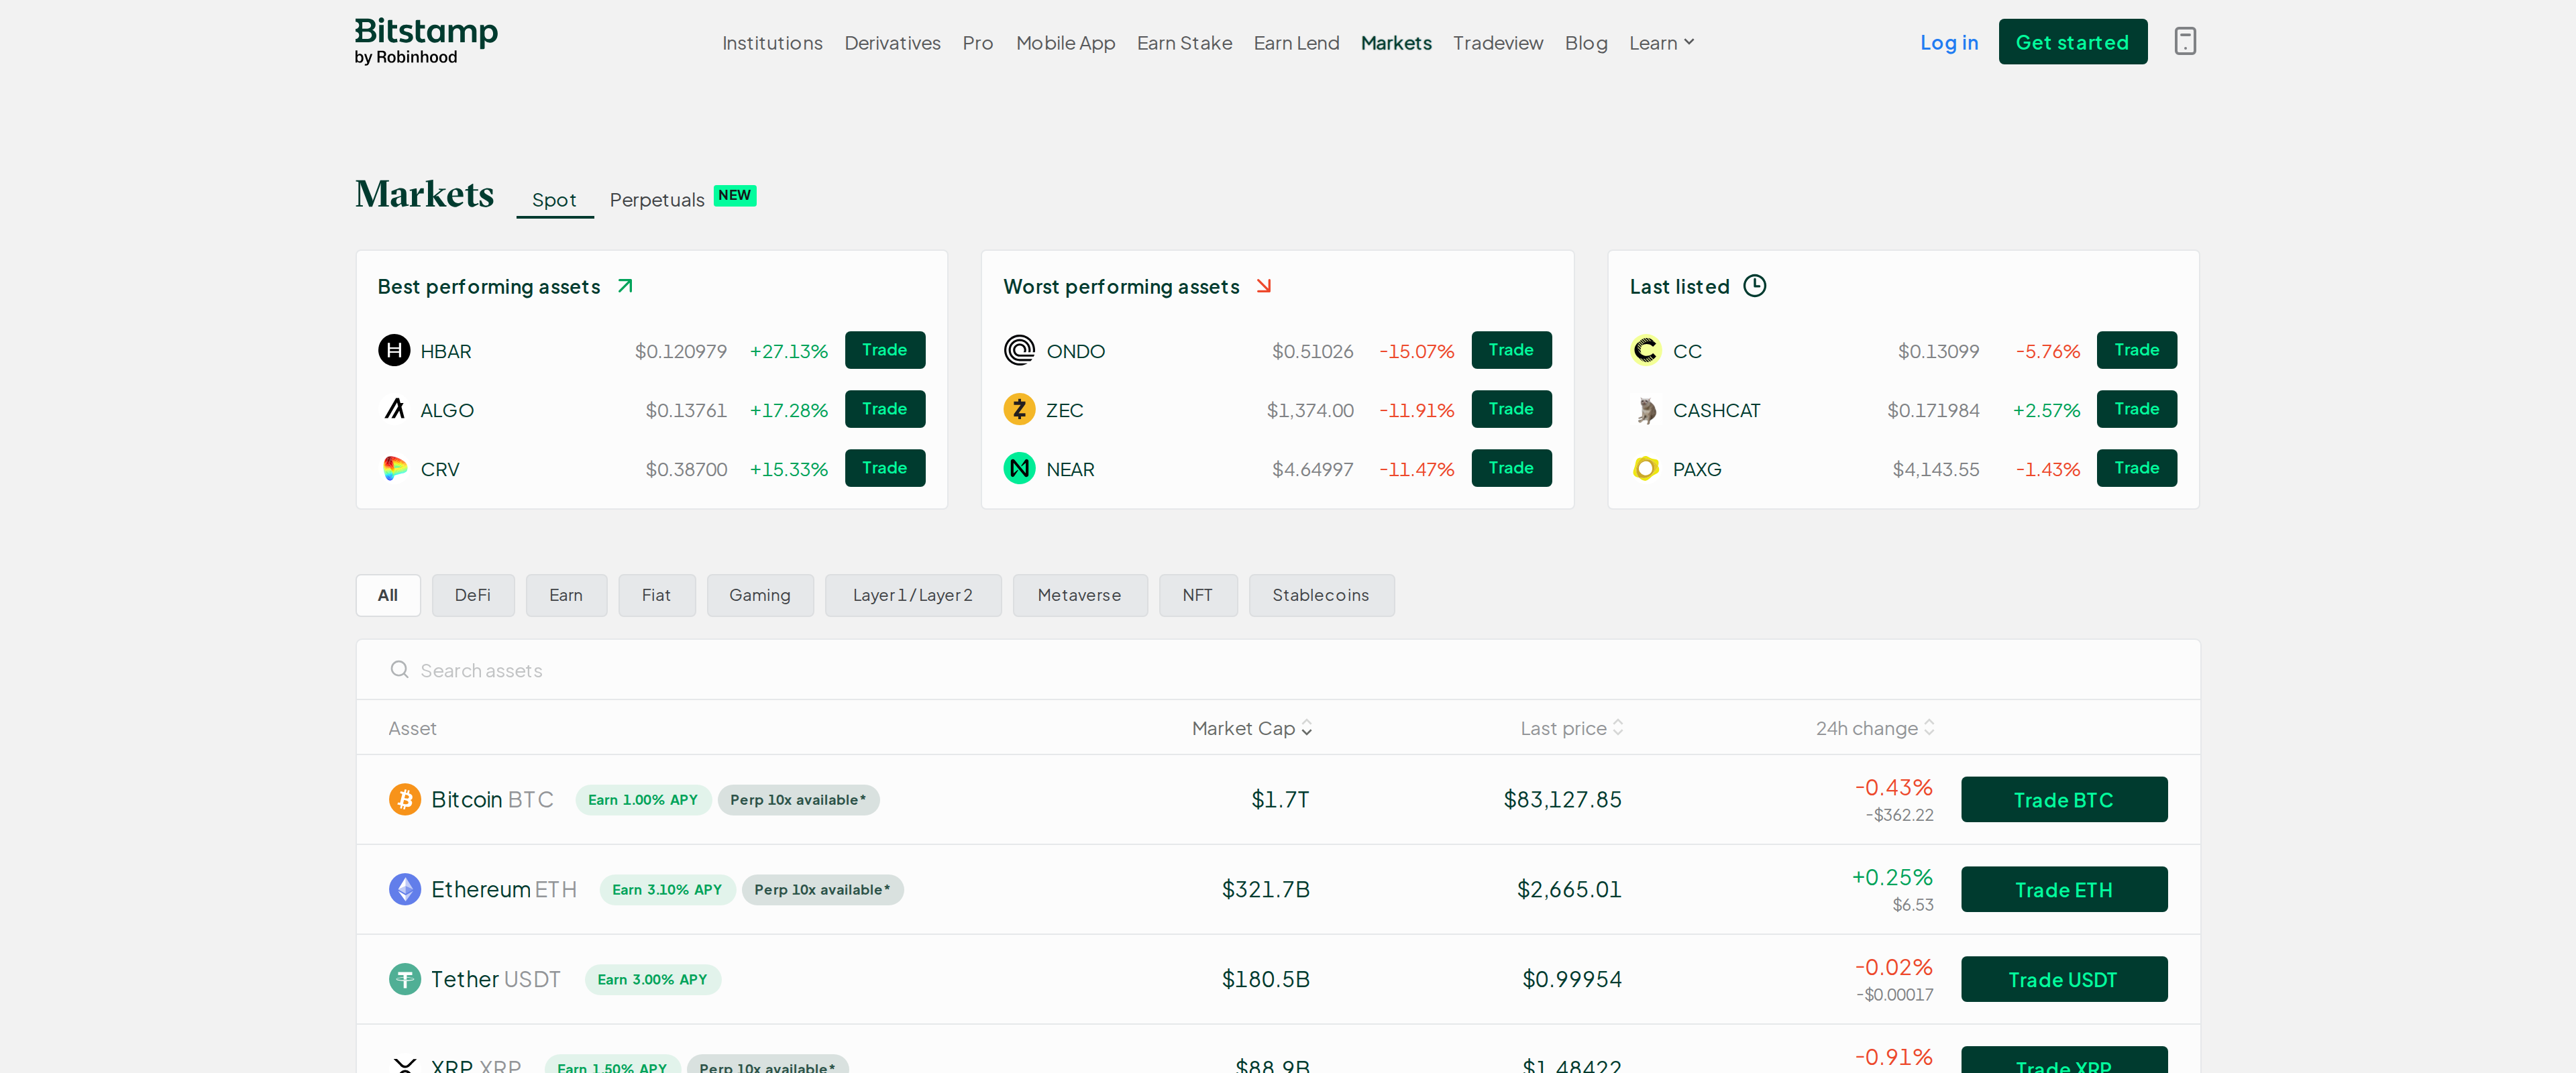The height and width of the screenshot is (1073, 2576).
Task: Click the Bitcoin orange logo icon
Action: [x=404, y=799]
